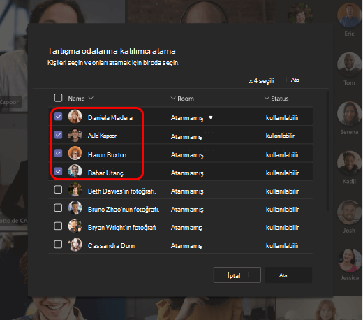
Task: Click Harun Buxton's avatar
Action: (x=75, y=153)
